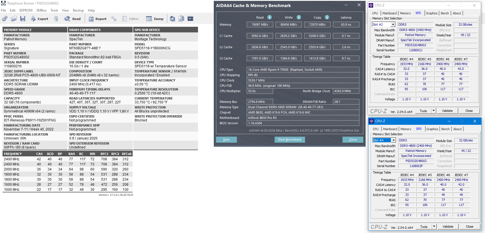This screenshot has height=233, width=485.
Task: Click the Report toolbar button in Thaiphoon Burner
Action: [x=98, y=19]
